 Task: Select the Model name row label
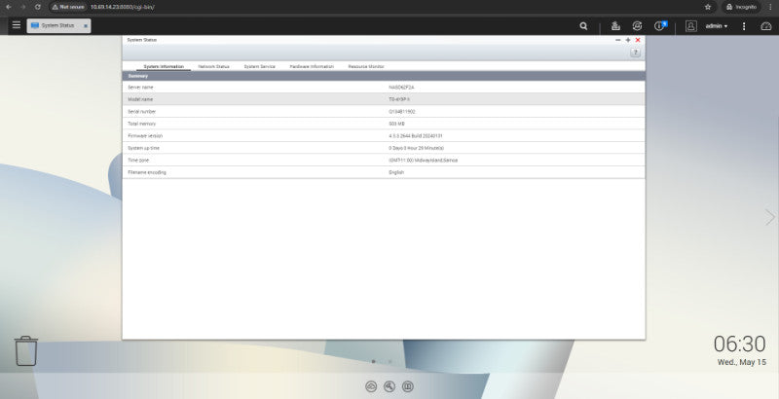point(140,99)
